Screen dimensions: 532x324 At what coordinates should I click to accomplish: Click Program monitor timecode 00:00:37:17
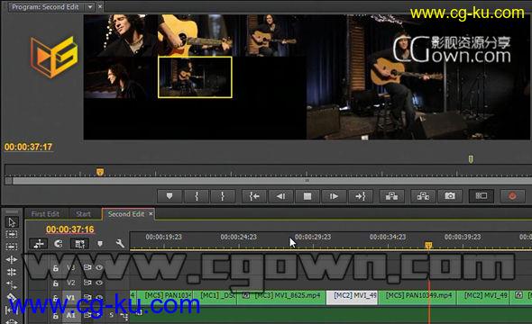tap(28, 147)
